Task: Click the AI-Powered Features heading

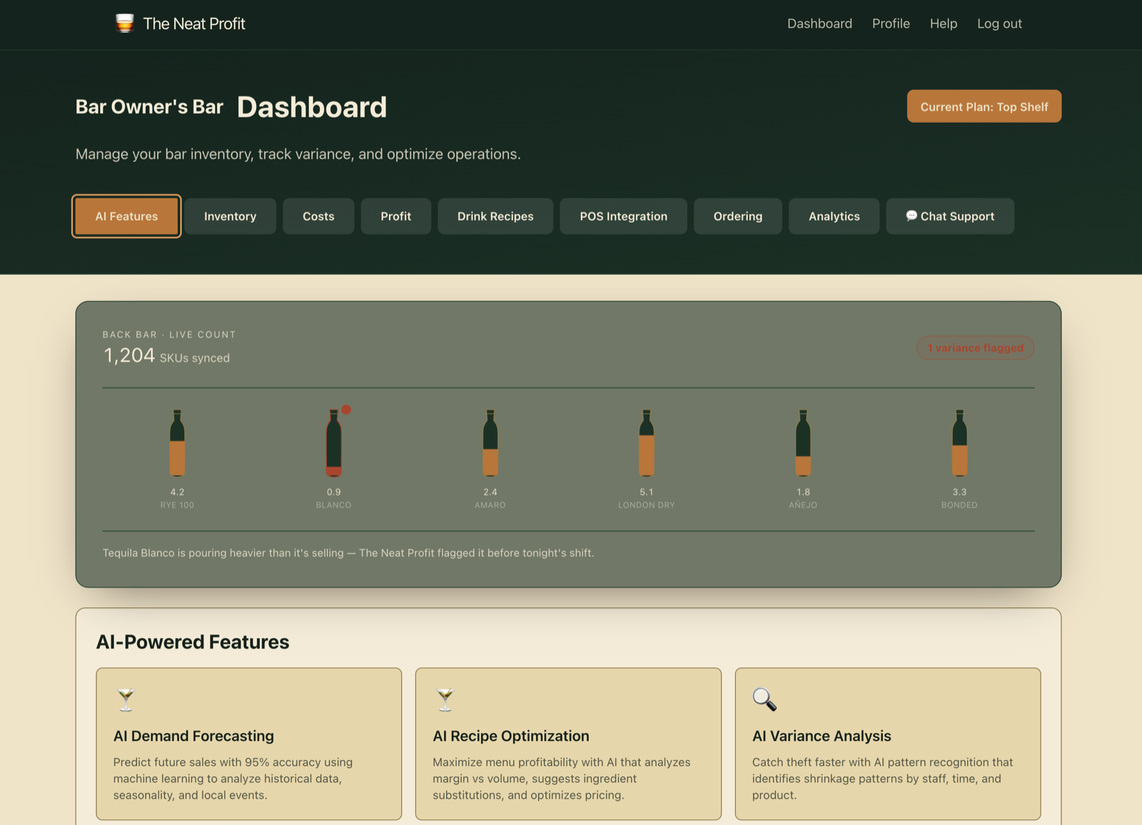Action: [193, 642]
